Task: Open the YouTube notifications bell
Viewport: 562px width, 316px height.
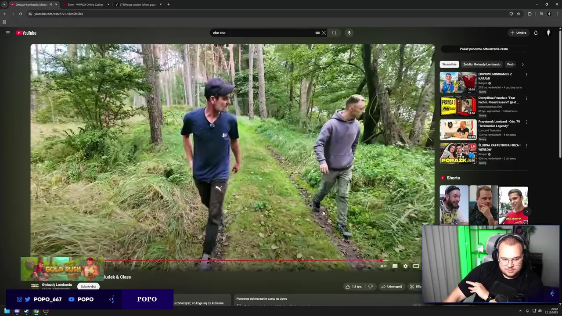Action: click(x=536, y=33)
